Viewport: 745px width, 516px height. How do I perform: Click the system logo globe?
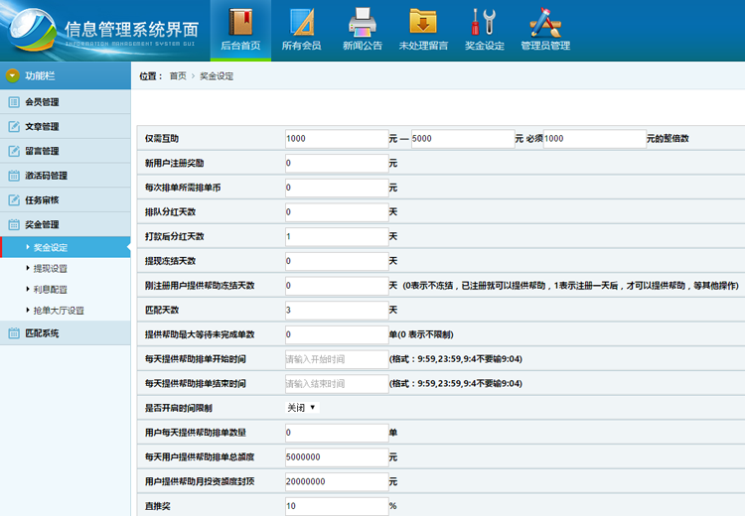pos(33,29)
